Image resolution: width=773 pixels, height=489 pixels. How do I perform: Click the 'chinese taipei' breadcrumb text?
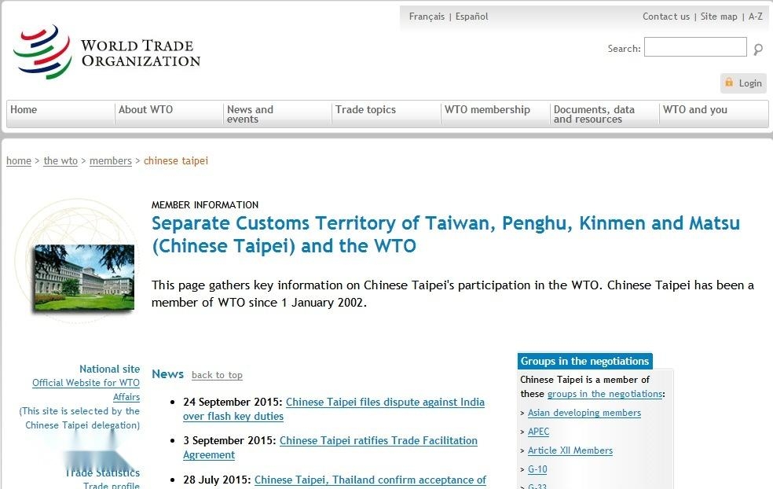click(176, 161)
